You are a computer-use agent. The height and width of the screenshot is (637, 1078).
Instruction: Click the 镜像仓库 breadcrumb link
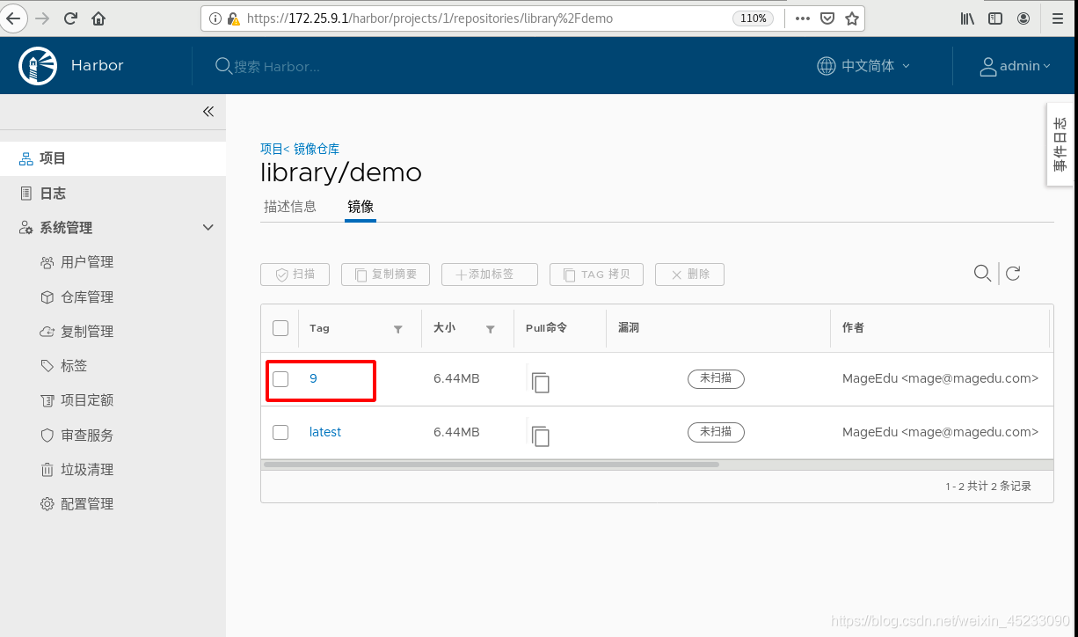[x=317, y=149]
